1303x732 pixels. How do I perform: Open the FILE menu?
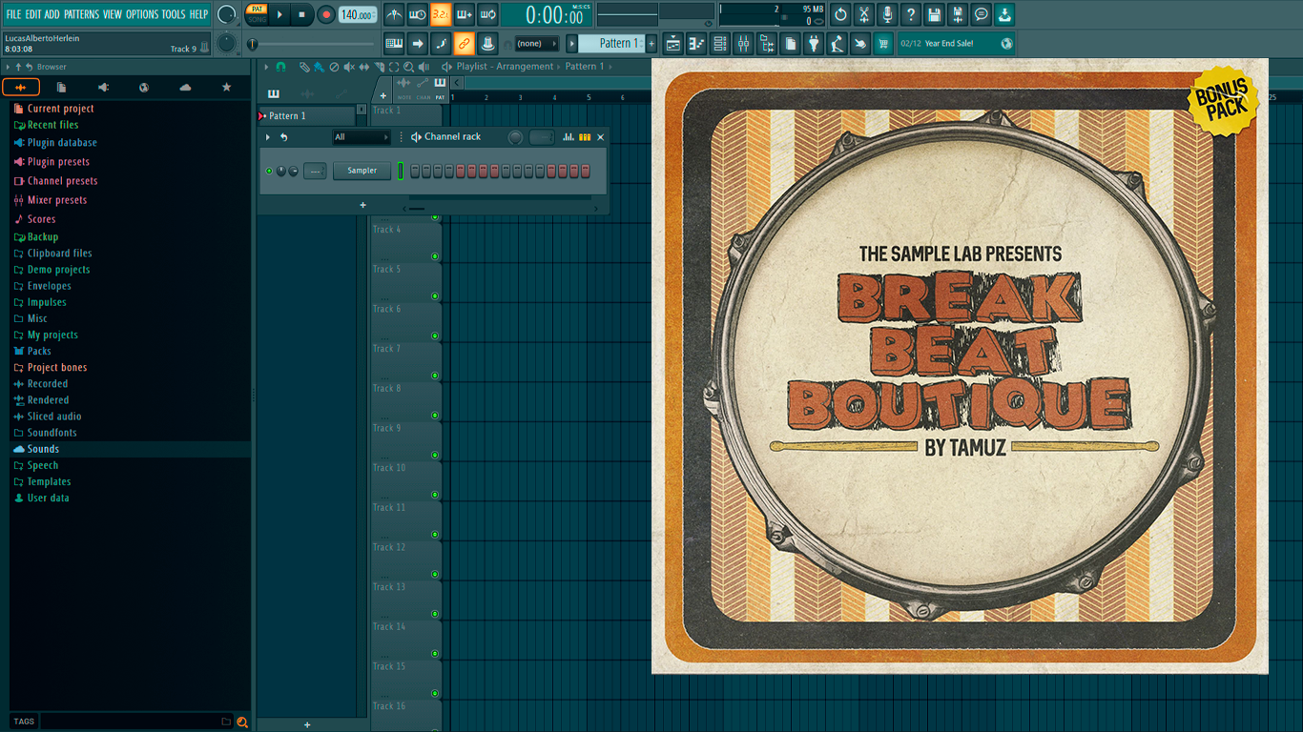pyautogui.click(x=13, y=14)
